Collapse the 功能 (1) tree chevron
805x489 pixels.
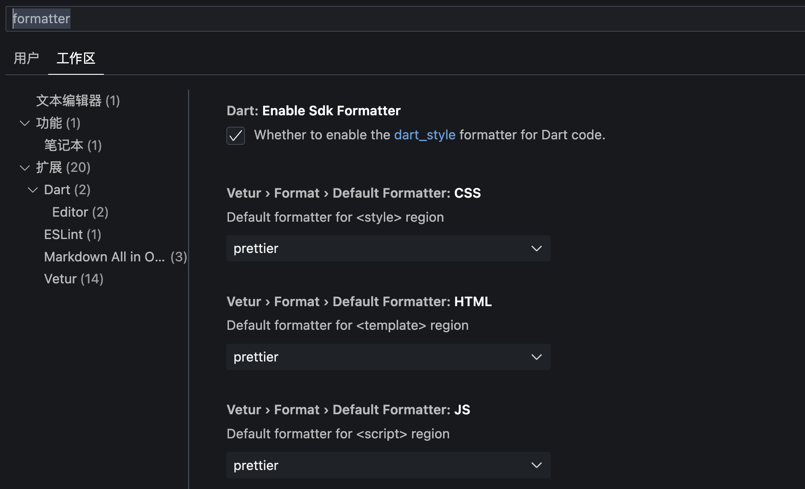(x=25, y=123)
